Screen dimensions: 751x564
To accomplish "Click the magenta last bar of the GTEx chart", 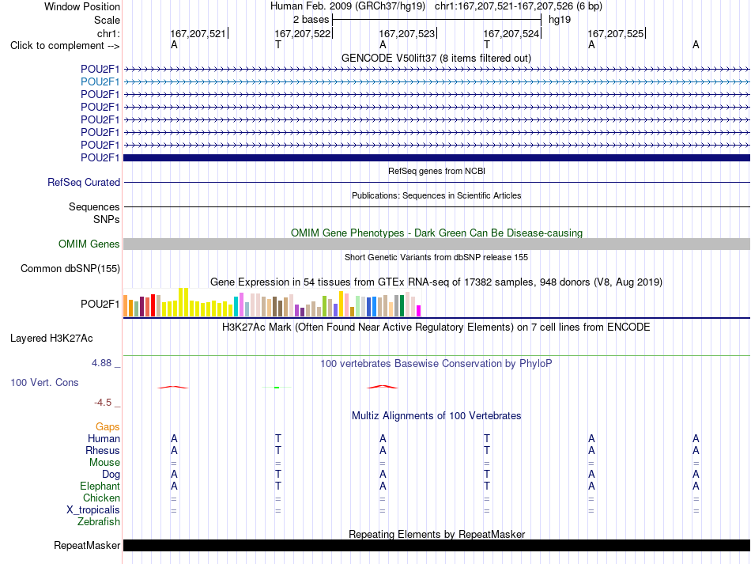I will [419, 311].
